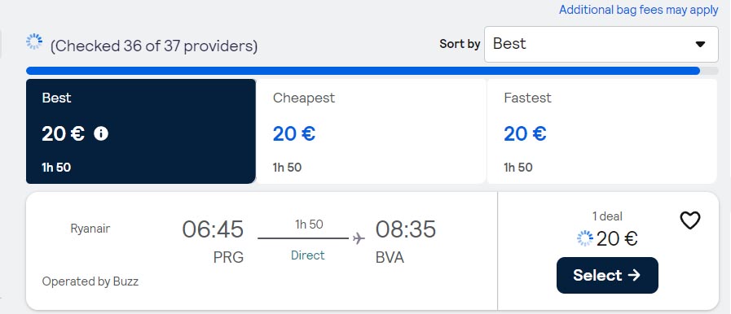Click the heart icon to save flight
731x314 pixels.
coord(690,220)
